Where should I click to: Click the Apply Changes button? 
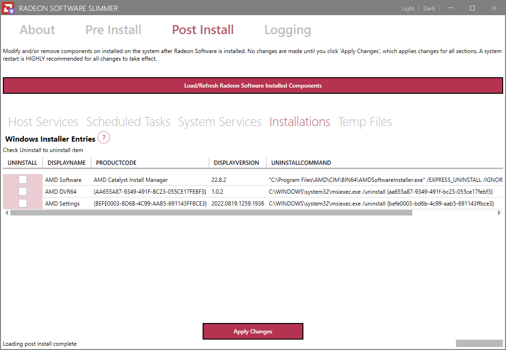click(253, 331)
